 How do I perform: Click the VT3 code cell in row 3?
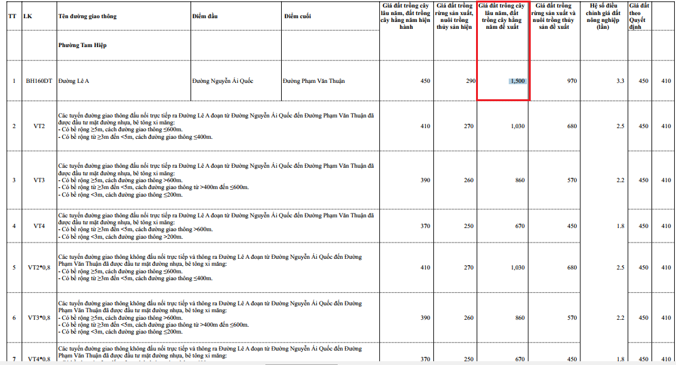[39, 180]
